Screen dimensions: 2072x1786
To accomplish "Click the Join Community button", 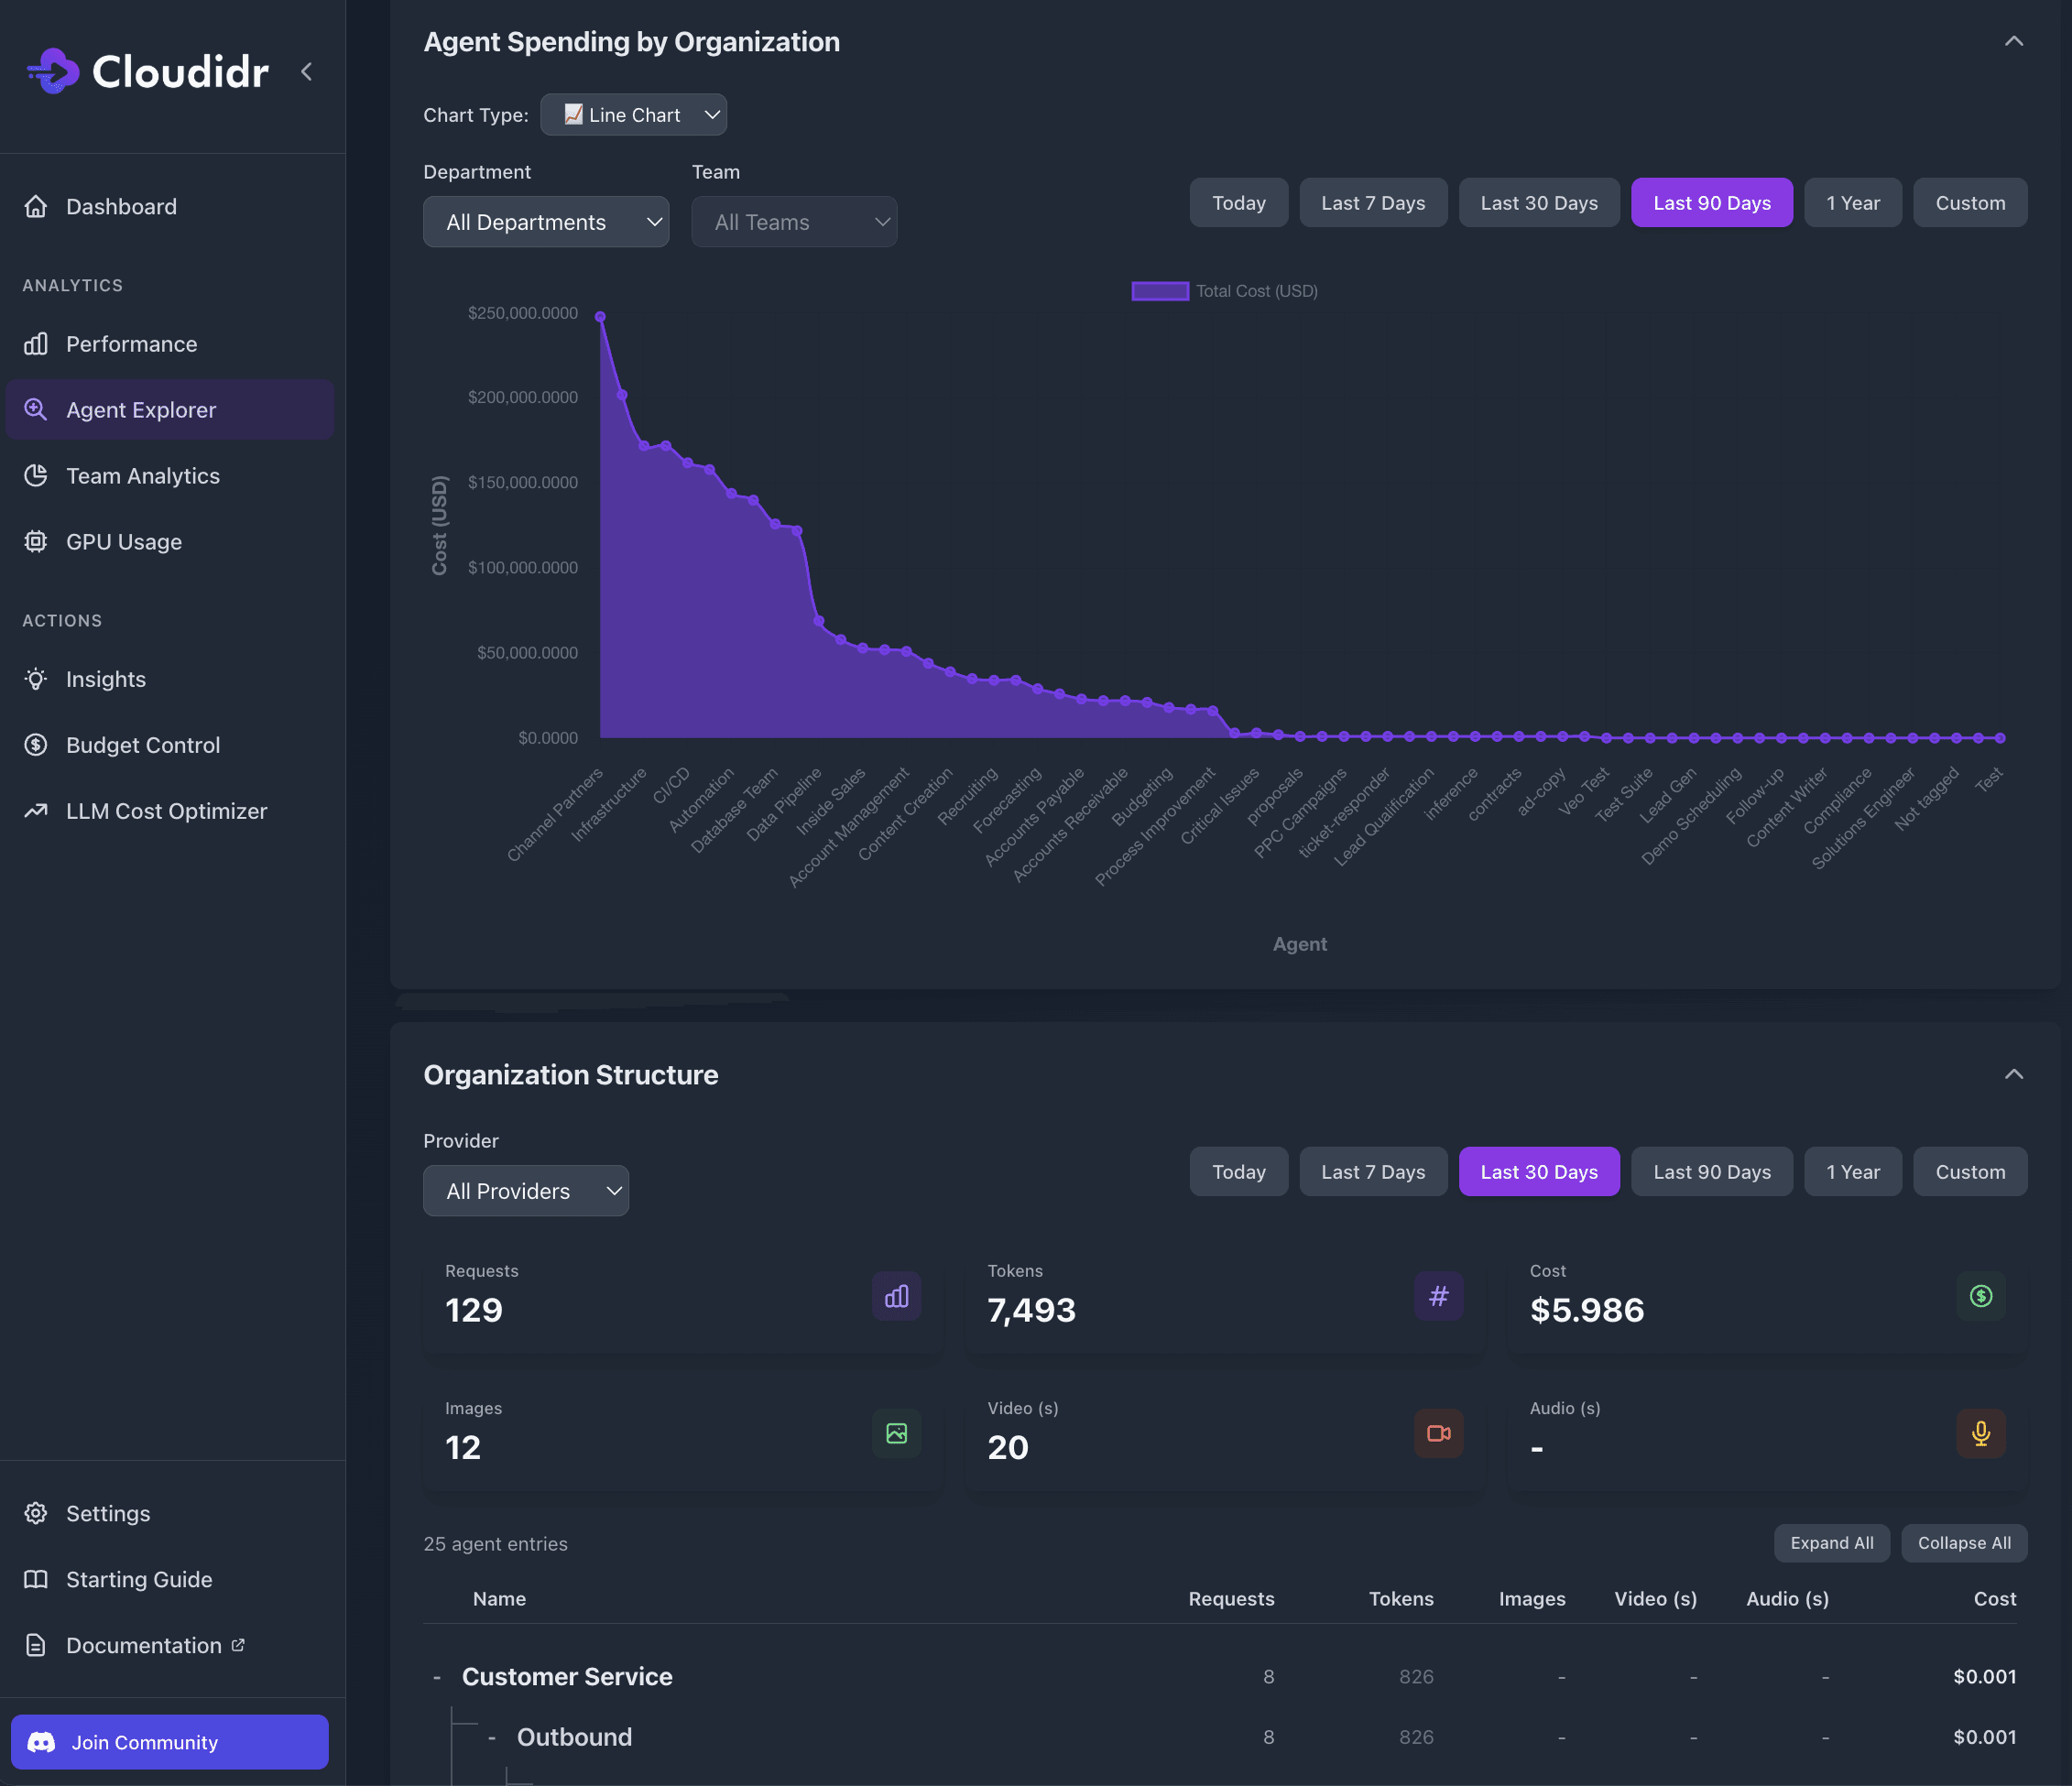I will tap(169, 1742).
